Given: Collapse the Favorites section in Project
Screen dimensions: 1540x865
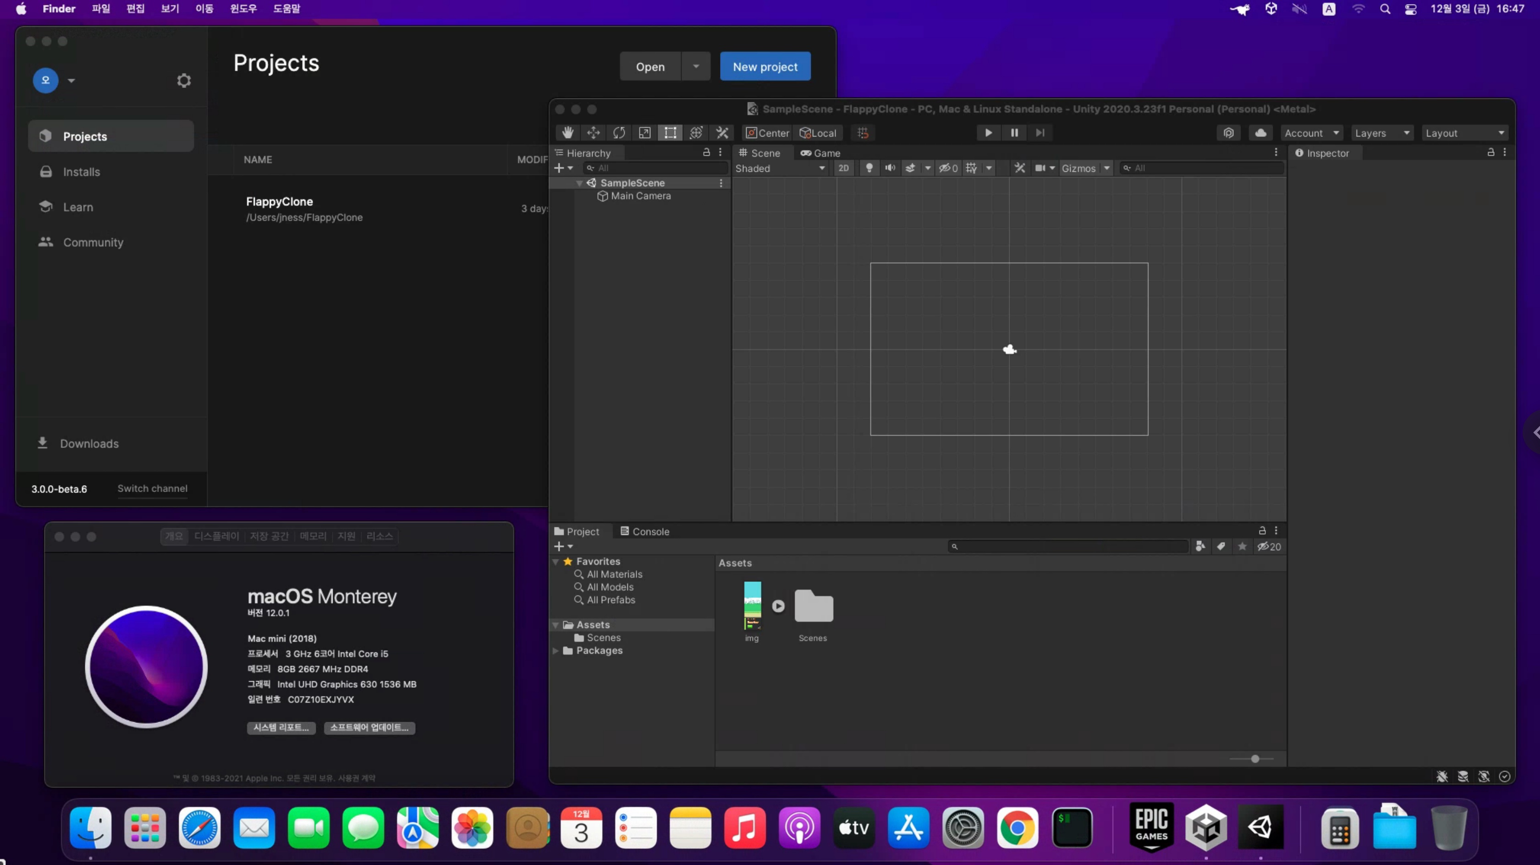Looking at the screenshot, I should click(556, 561).
